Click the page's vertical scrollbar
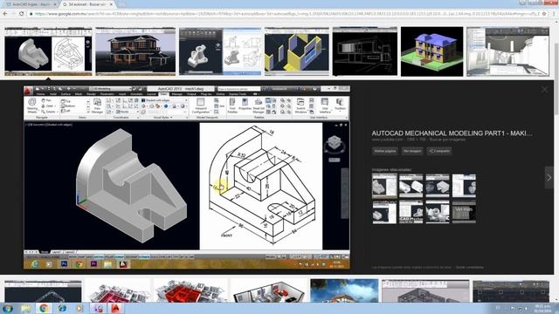This screenshot has height=314, width=559. [x=556, y=160]
